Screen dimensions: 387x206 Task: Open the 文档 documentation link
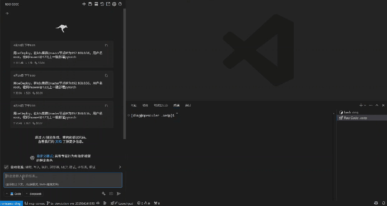click(x=58, y=141)
